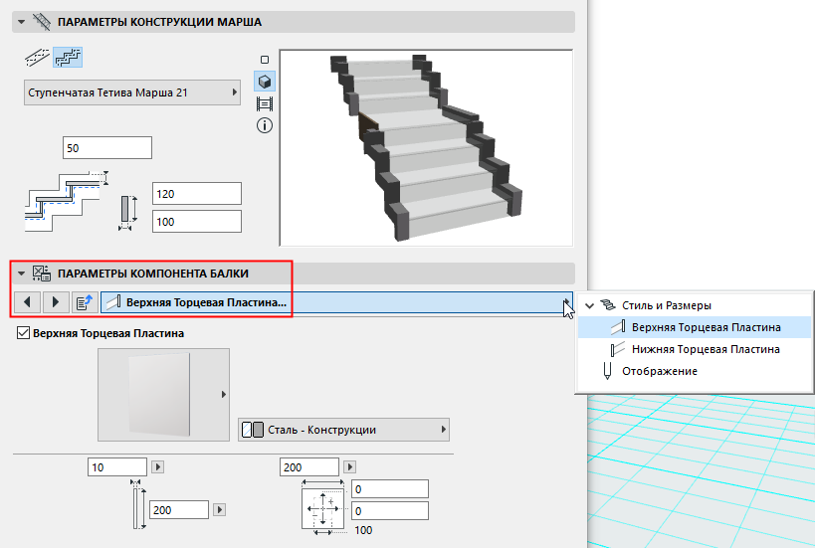The width and height of the screenshot is (815, 548).
Task: Choose Нижняя Торцевая Пластина in popup
Action: pyautogui.click(x=695, y=349)
